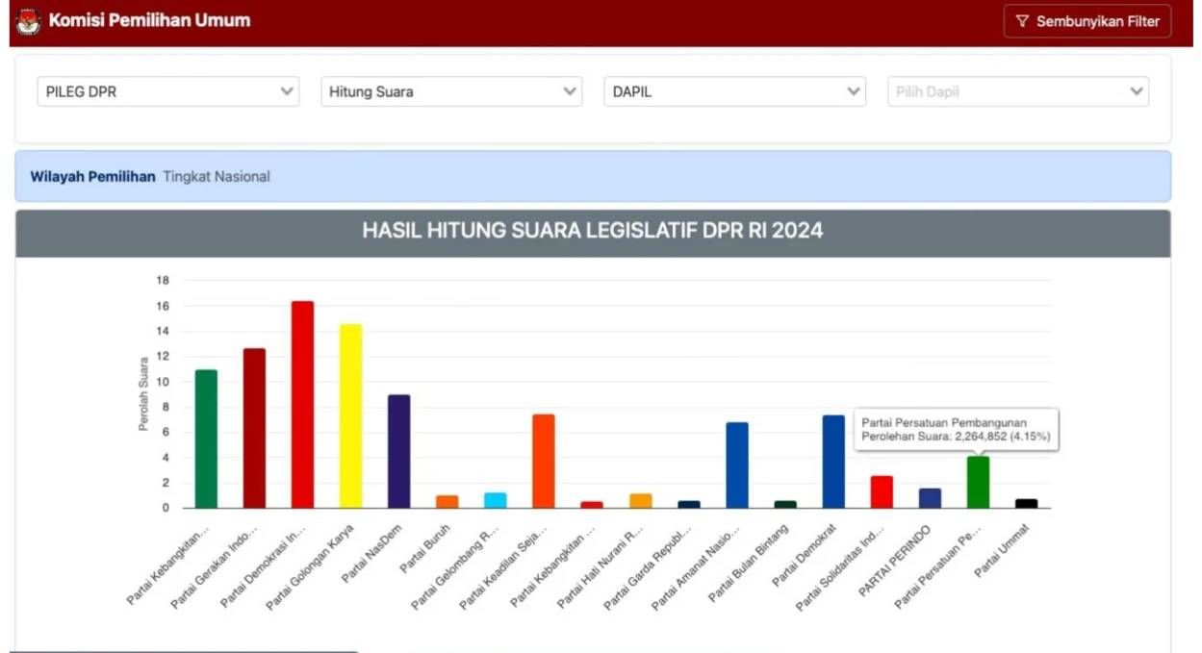Click the Perolehan Suara tooltip box
Image resolution: width=1202 pixels, height=653 pixels.
[x=956, y=430]
